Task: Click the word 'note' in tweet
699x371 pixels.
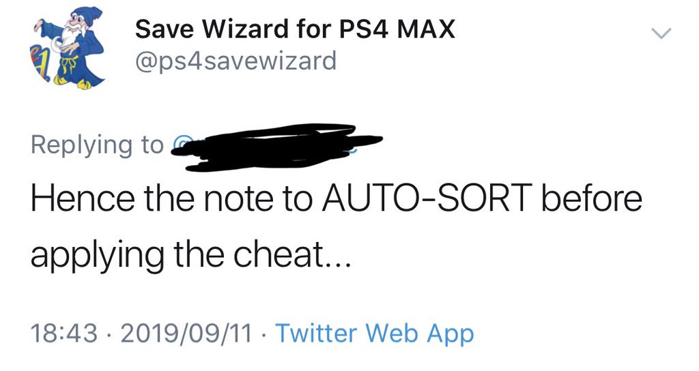Action: 238,199
